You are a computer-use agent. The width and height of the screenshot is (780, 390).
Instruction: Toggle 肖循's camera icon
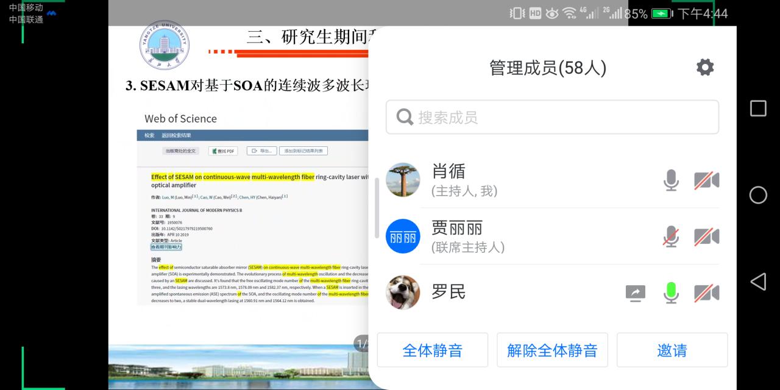[x=706, y=180]
